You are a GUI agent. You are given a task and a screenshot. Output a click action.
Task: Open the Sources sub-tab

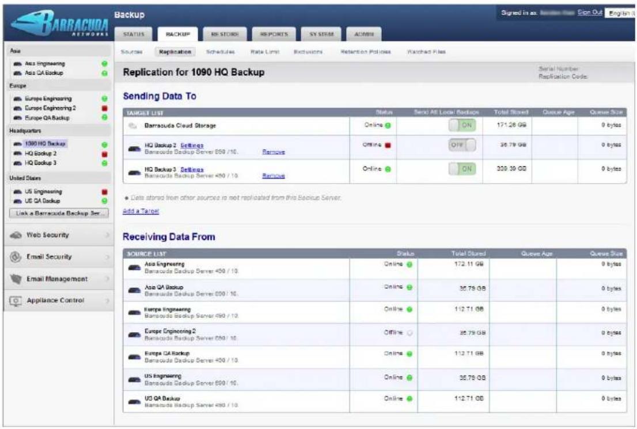pos(132,52)
